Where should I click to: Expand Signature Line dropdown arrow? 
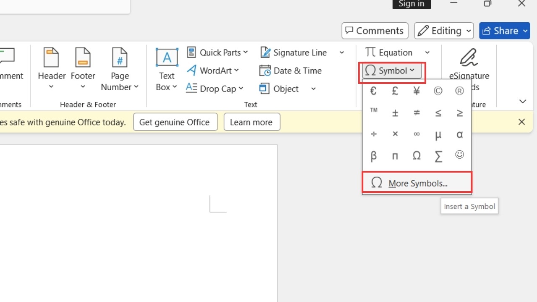(x=341, y=52)
